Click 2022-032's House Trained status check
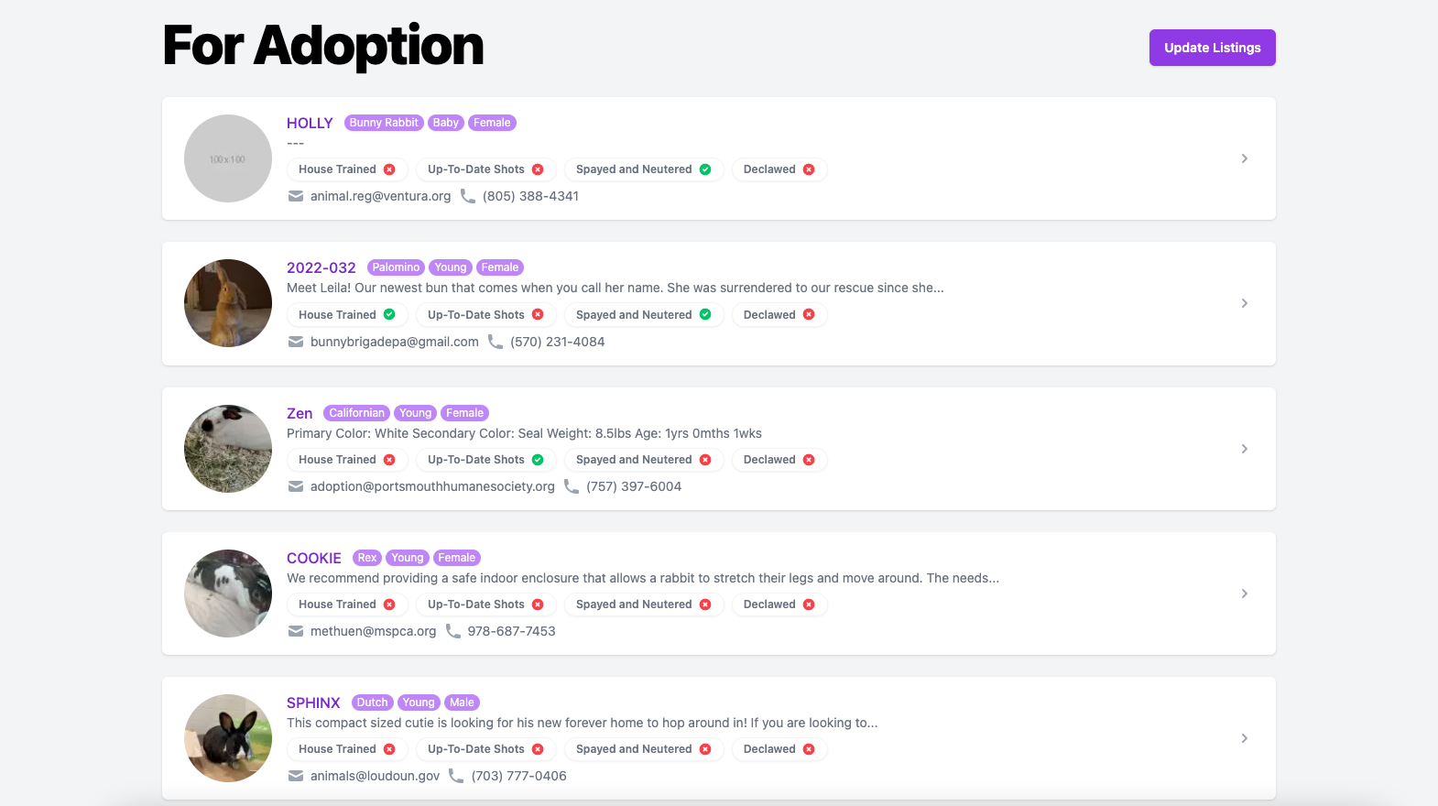Screen dimensions: 1438x806 389,314
